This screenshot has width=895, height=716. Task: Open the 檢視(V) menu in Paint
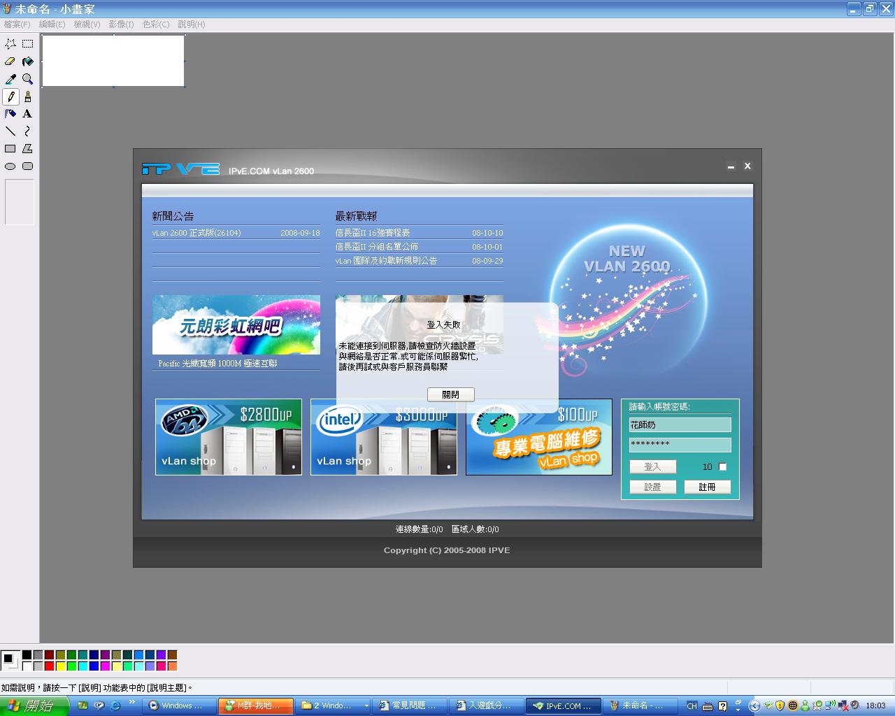point(87,24)
